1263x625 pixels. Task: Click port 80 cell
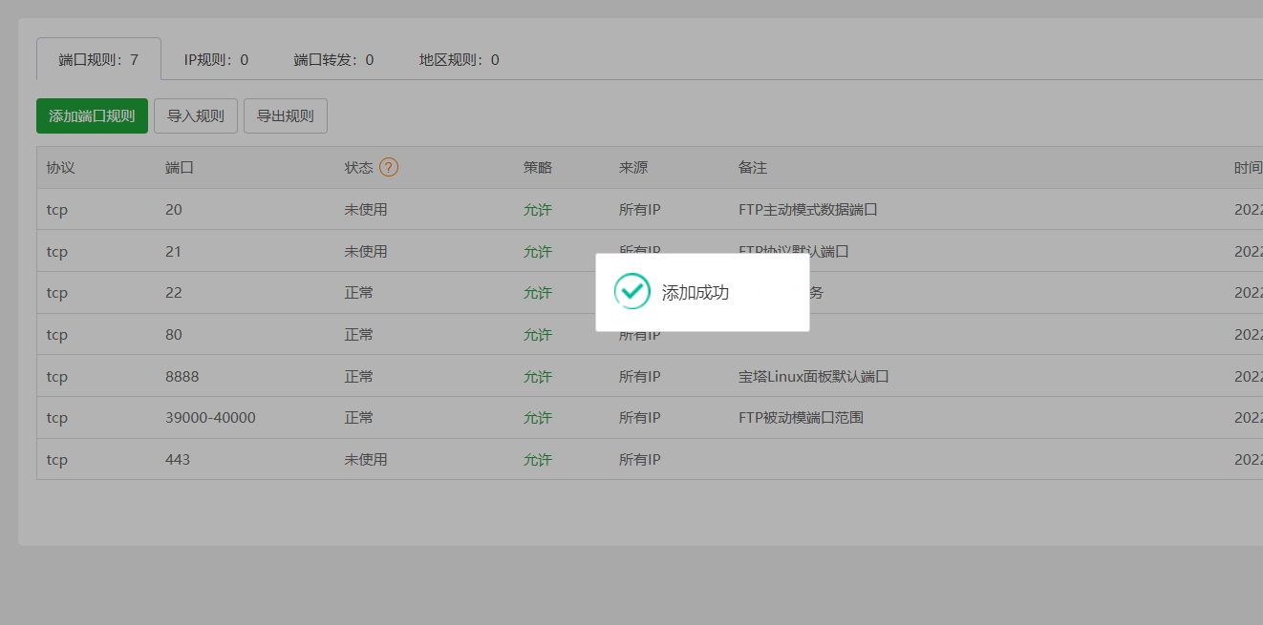tap(174, 334)
